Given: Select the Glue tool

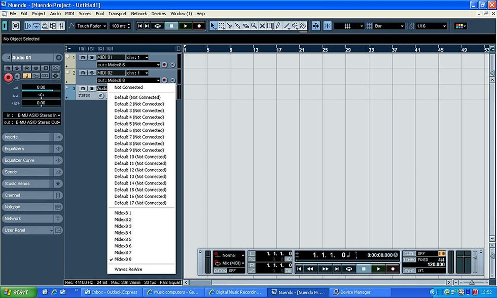Looking at the screenshot, I should (x=238, y=26).
